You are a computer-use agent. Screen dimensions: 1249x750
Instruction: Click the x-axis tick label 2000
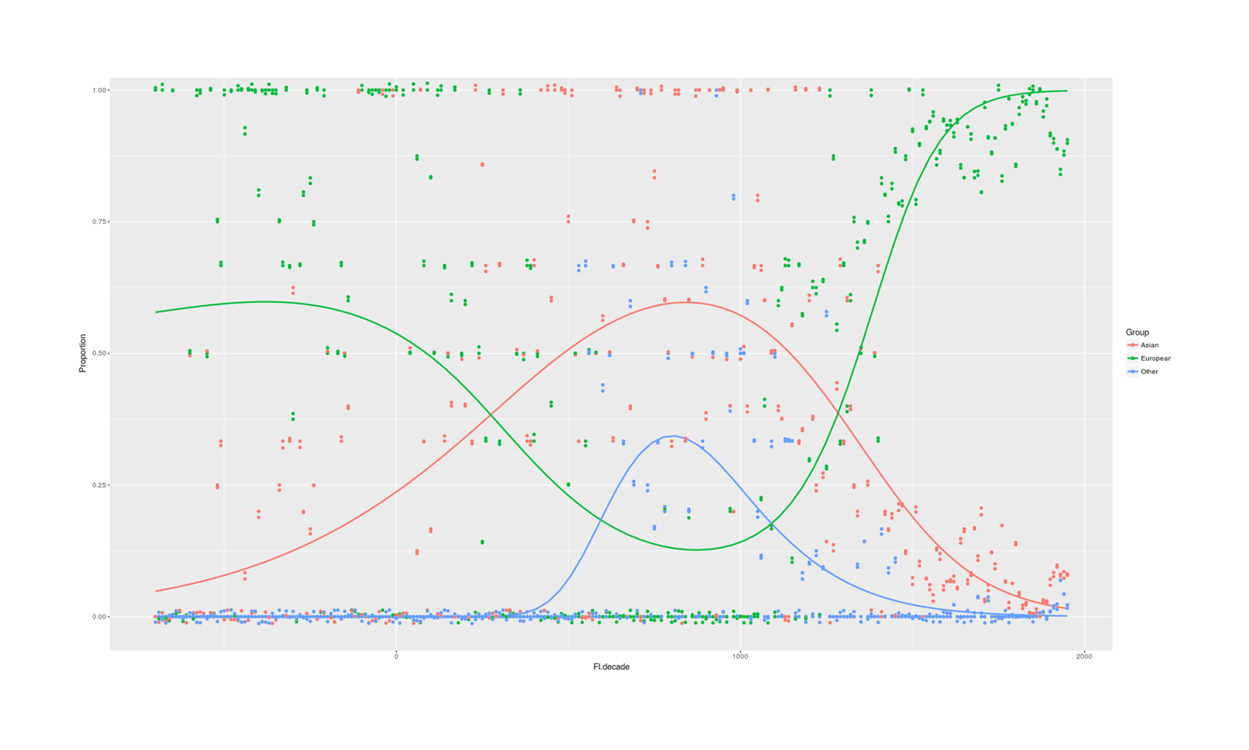[1084, 656]
